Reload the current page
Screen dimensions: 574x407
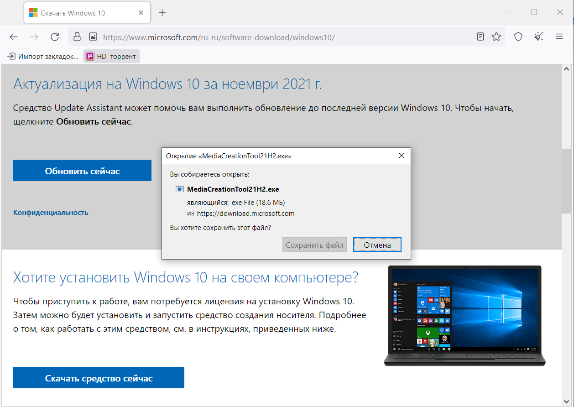55,37
